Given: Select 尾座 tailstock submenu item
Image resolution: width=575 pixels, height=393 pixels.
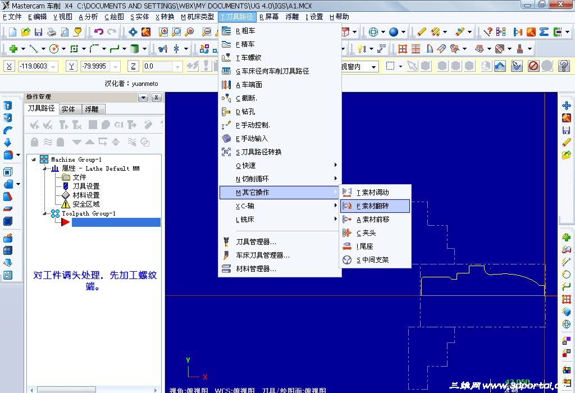Looking at the screenshot, I should (x=375, y=246).
